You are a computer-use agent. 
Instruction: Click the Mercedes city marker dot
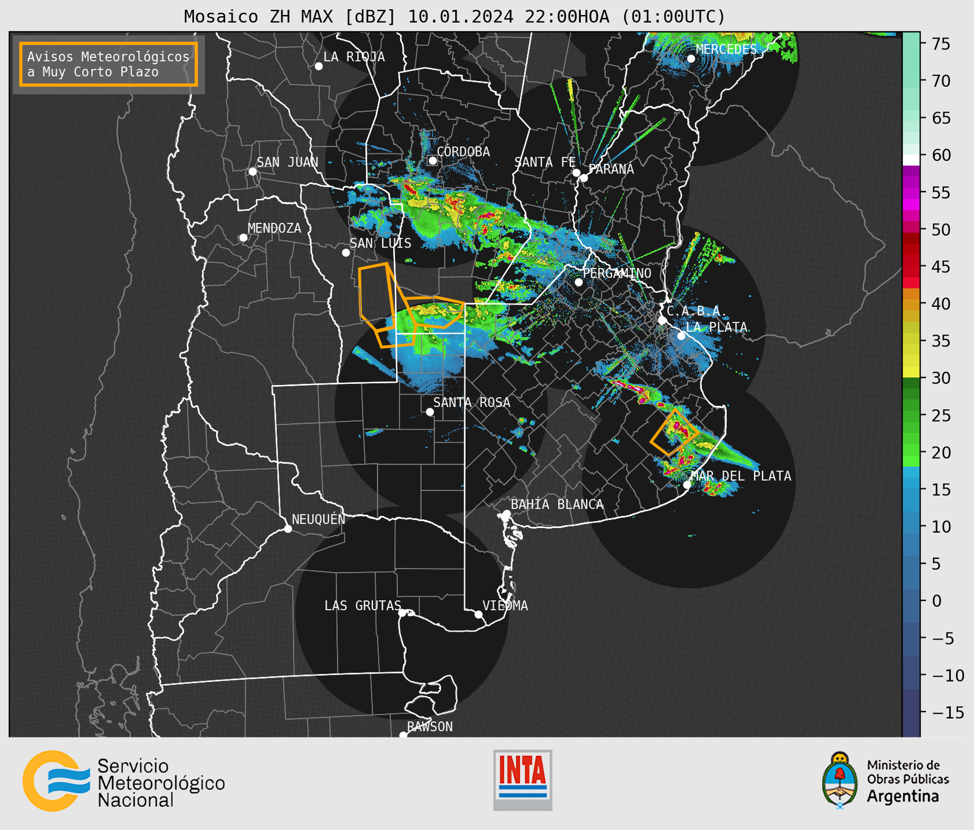click(x=691, y=59)
